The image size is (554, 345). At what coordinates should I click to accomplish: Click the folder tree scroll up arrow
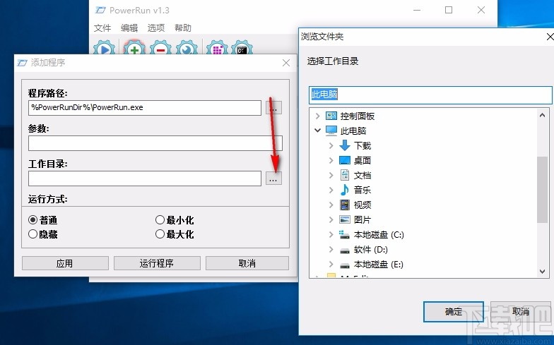click(543, 115)
